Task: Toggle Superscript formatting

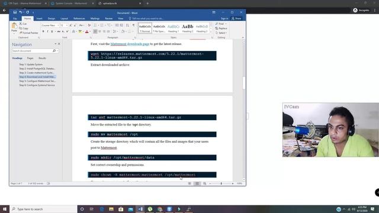Action: [x=67, y=31]
